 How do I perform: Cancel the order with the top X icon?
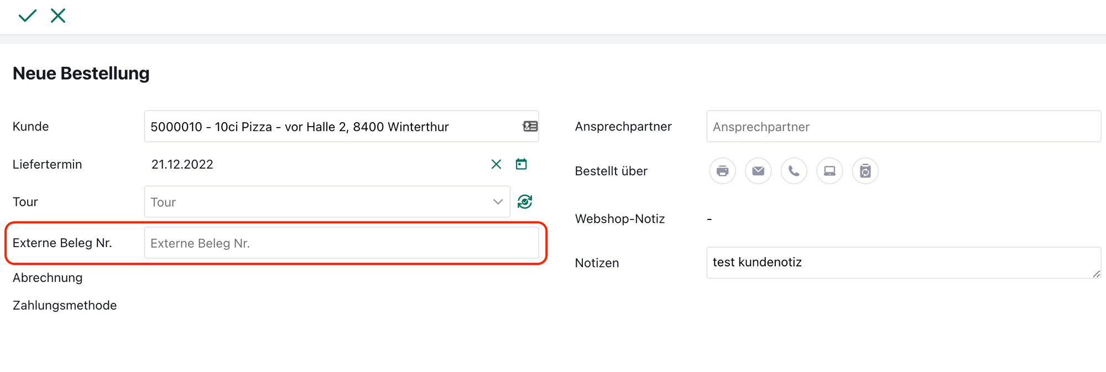58,15
